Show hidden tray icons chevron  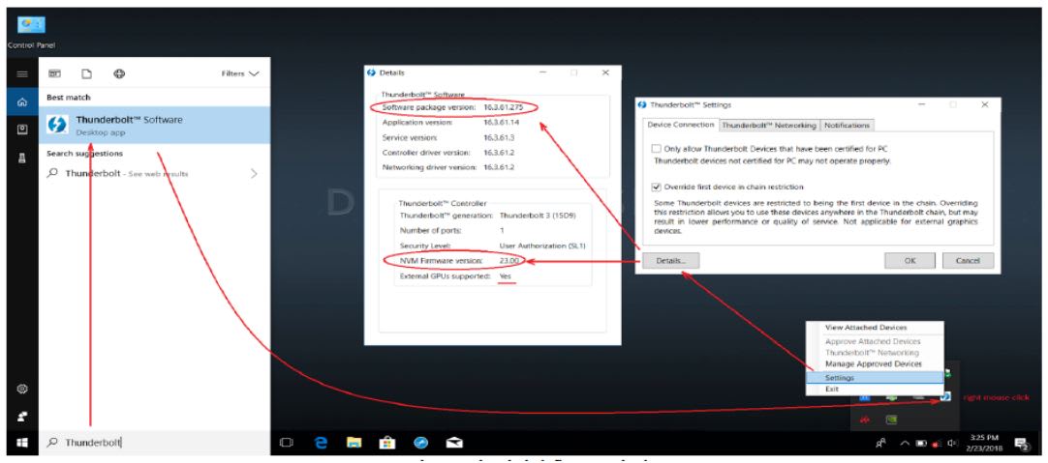pos(905,443)
